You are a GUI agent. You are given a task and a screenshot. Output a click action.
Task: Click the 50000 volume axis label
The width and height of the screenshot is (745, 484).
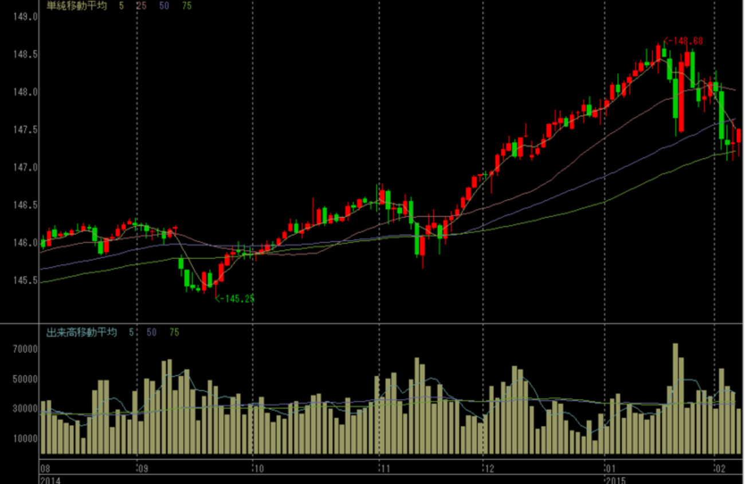tap(25, 379)
